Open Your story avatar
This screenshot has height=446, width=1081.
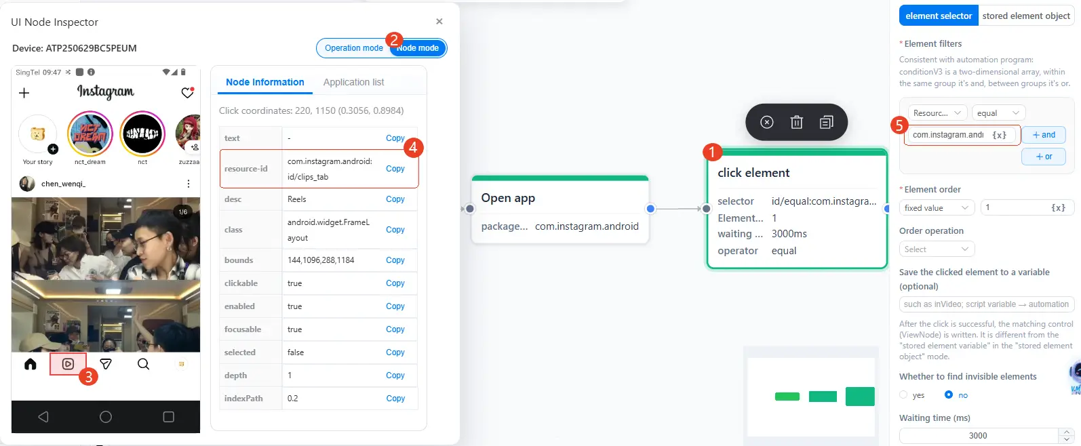(38, 134)
